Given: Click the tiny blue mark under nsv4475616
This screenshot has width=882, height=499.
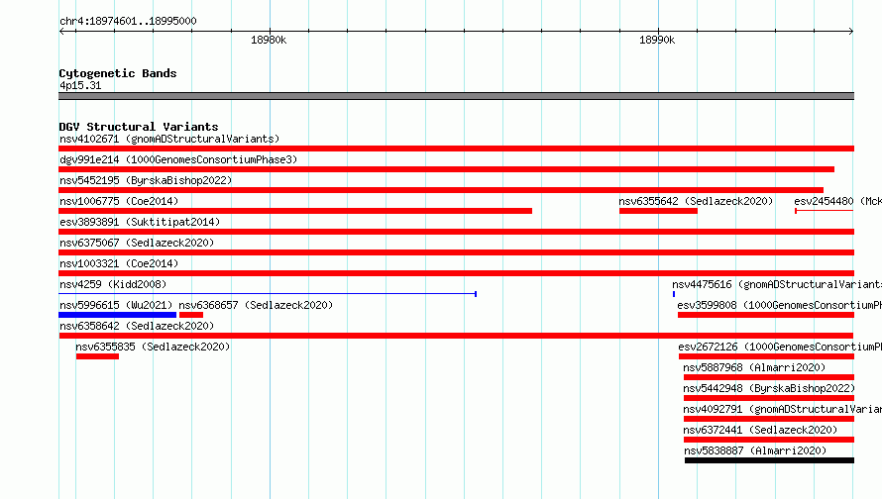Looking at the screenshot, I should pyautogui.click(x=674, y=294).
